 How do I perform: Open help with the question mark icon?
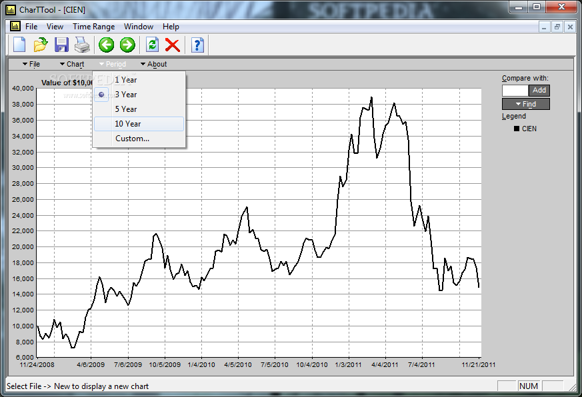coord(198,45)
